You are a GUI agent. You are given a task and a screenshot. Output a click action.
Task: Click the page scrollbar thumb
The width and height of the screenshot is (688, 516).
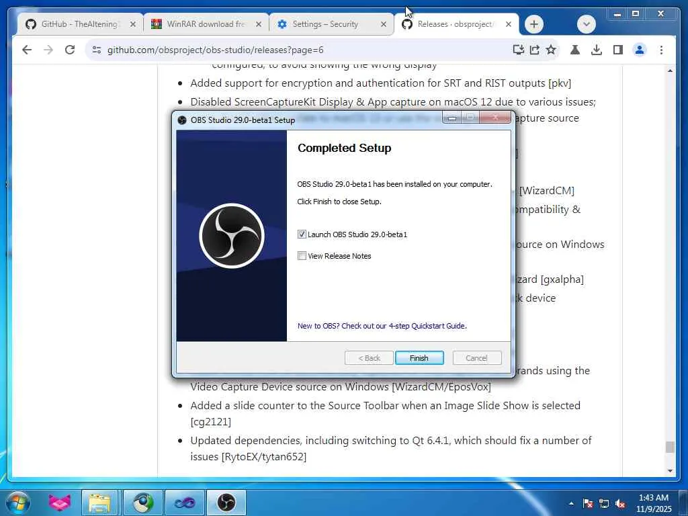point(670,447)
